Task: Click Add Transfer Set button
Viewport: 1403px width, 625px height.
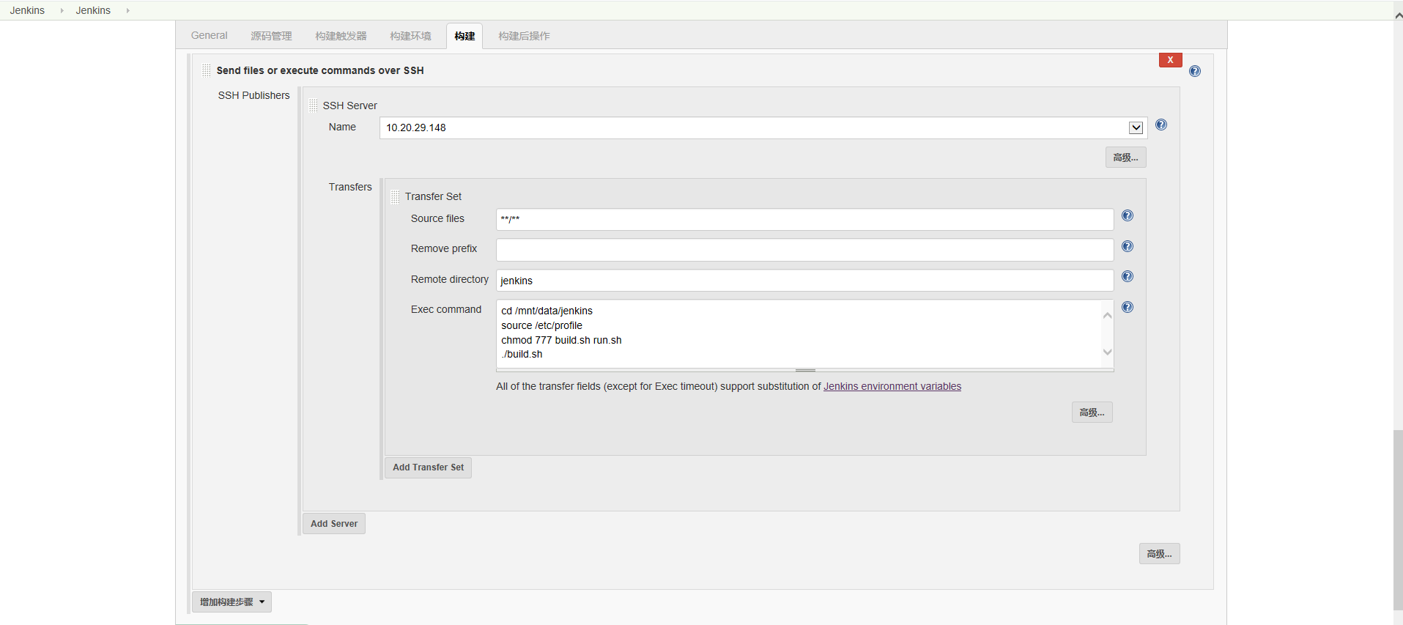Action: [x=428, y=467]
